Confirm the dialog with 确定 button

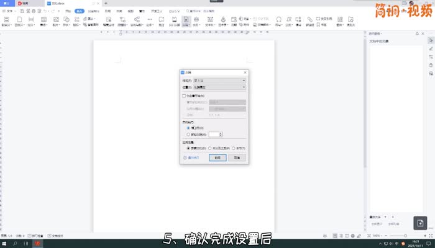pos(216,158)
